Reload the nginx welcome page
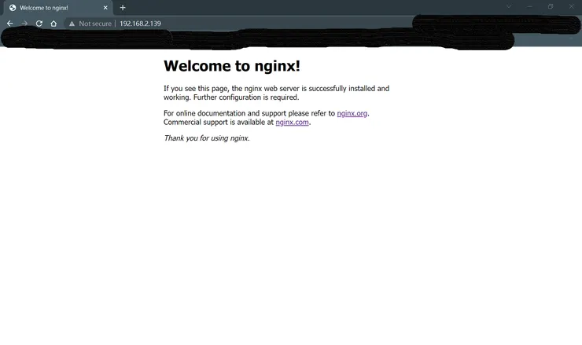Viewport: 582px width, 345px height. (39, 24)
